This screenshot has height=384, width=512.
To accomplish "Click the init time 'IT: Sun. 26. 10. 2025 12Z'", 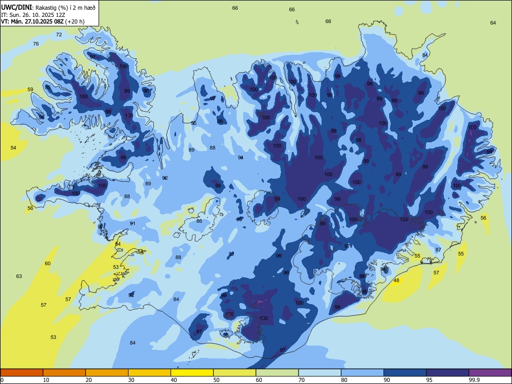I will pyautogui.click(x=33, y=15).
